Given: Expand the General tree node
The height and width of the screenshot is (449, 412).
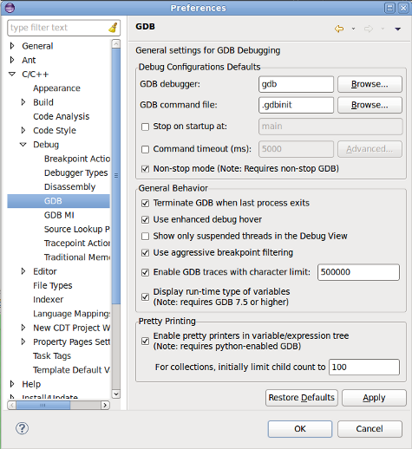Looking at the screenshot, I should tap(12, 46).
